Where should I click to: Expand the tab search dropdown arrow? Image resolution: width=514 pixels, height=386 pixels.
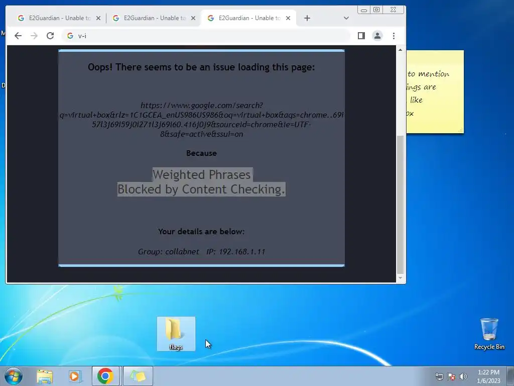tap(346, 18)
